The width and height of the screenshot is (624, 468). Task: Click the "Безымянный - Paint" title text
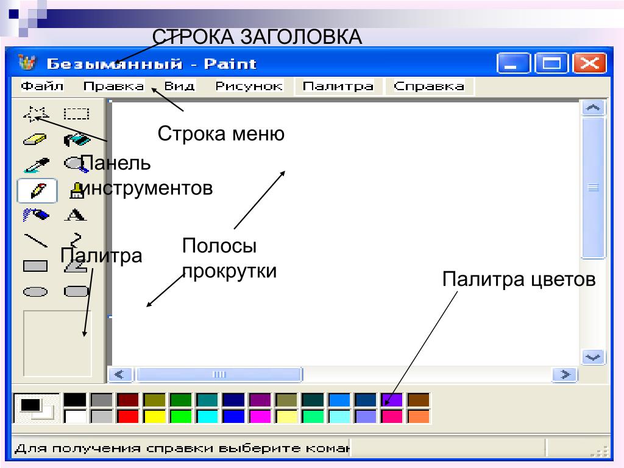pyautogui.click(x=152, y=63)
